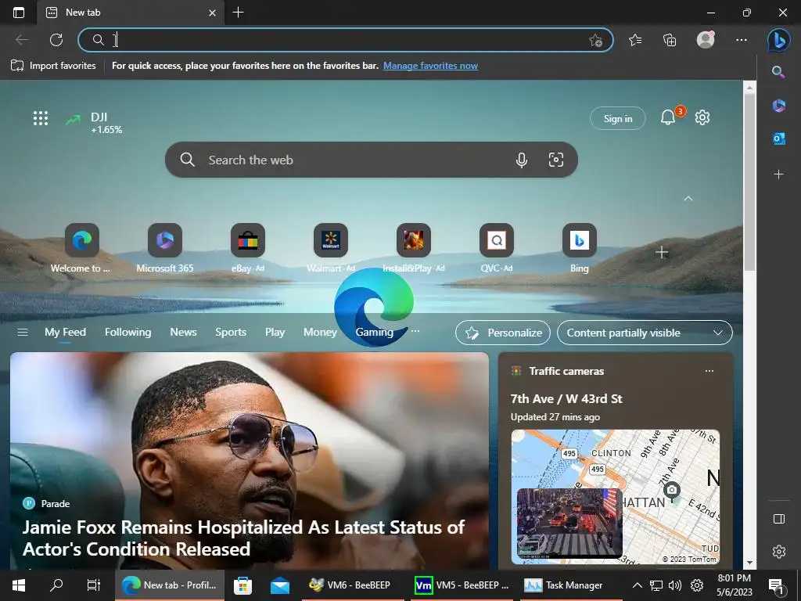Open sidebar settings gear

point(778,552)
